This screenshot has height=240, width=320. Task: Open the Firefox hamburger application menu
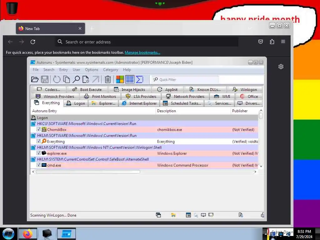(283, 42)
